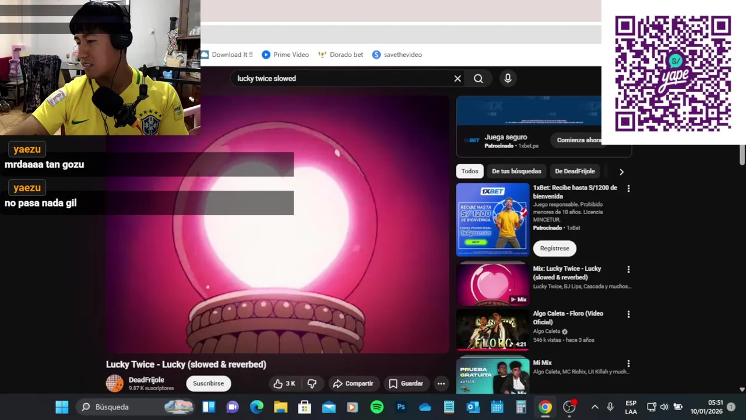Screen dimensions: 746x420
Task: Click Algo Caleta - Floro (Video Oficial) title
Action: coord(568,318)
